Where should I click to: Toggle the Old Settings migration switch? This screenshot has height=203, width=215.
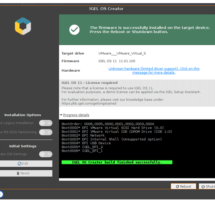[x=46, y=154]
